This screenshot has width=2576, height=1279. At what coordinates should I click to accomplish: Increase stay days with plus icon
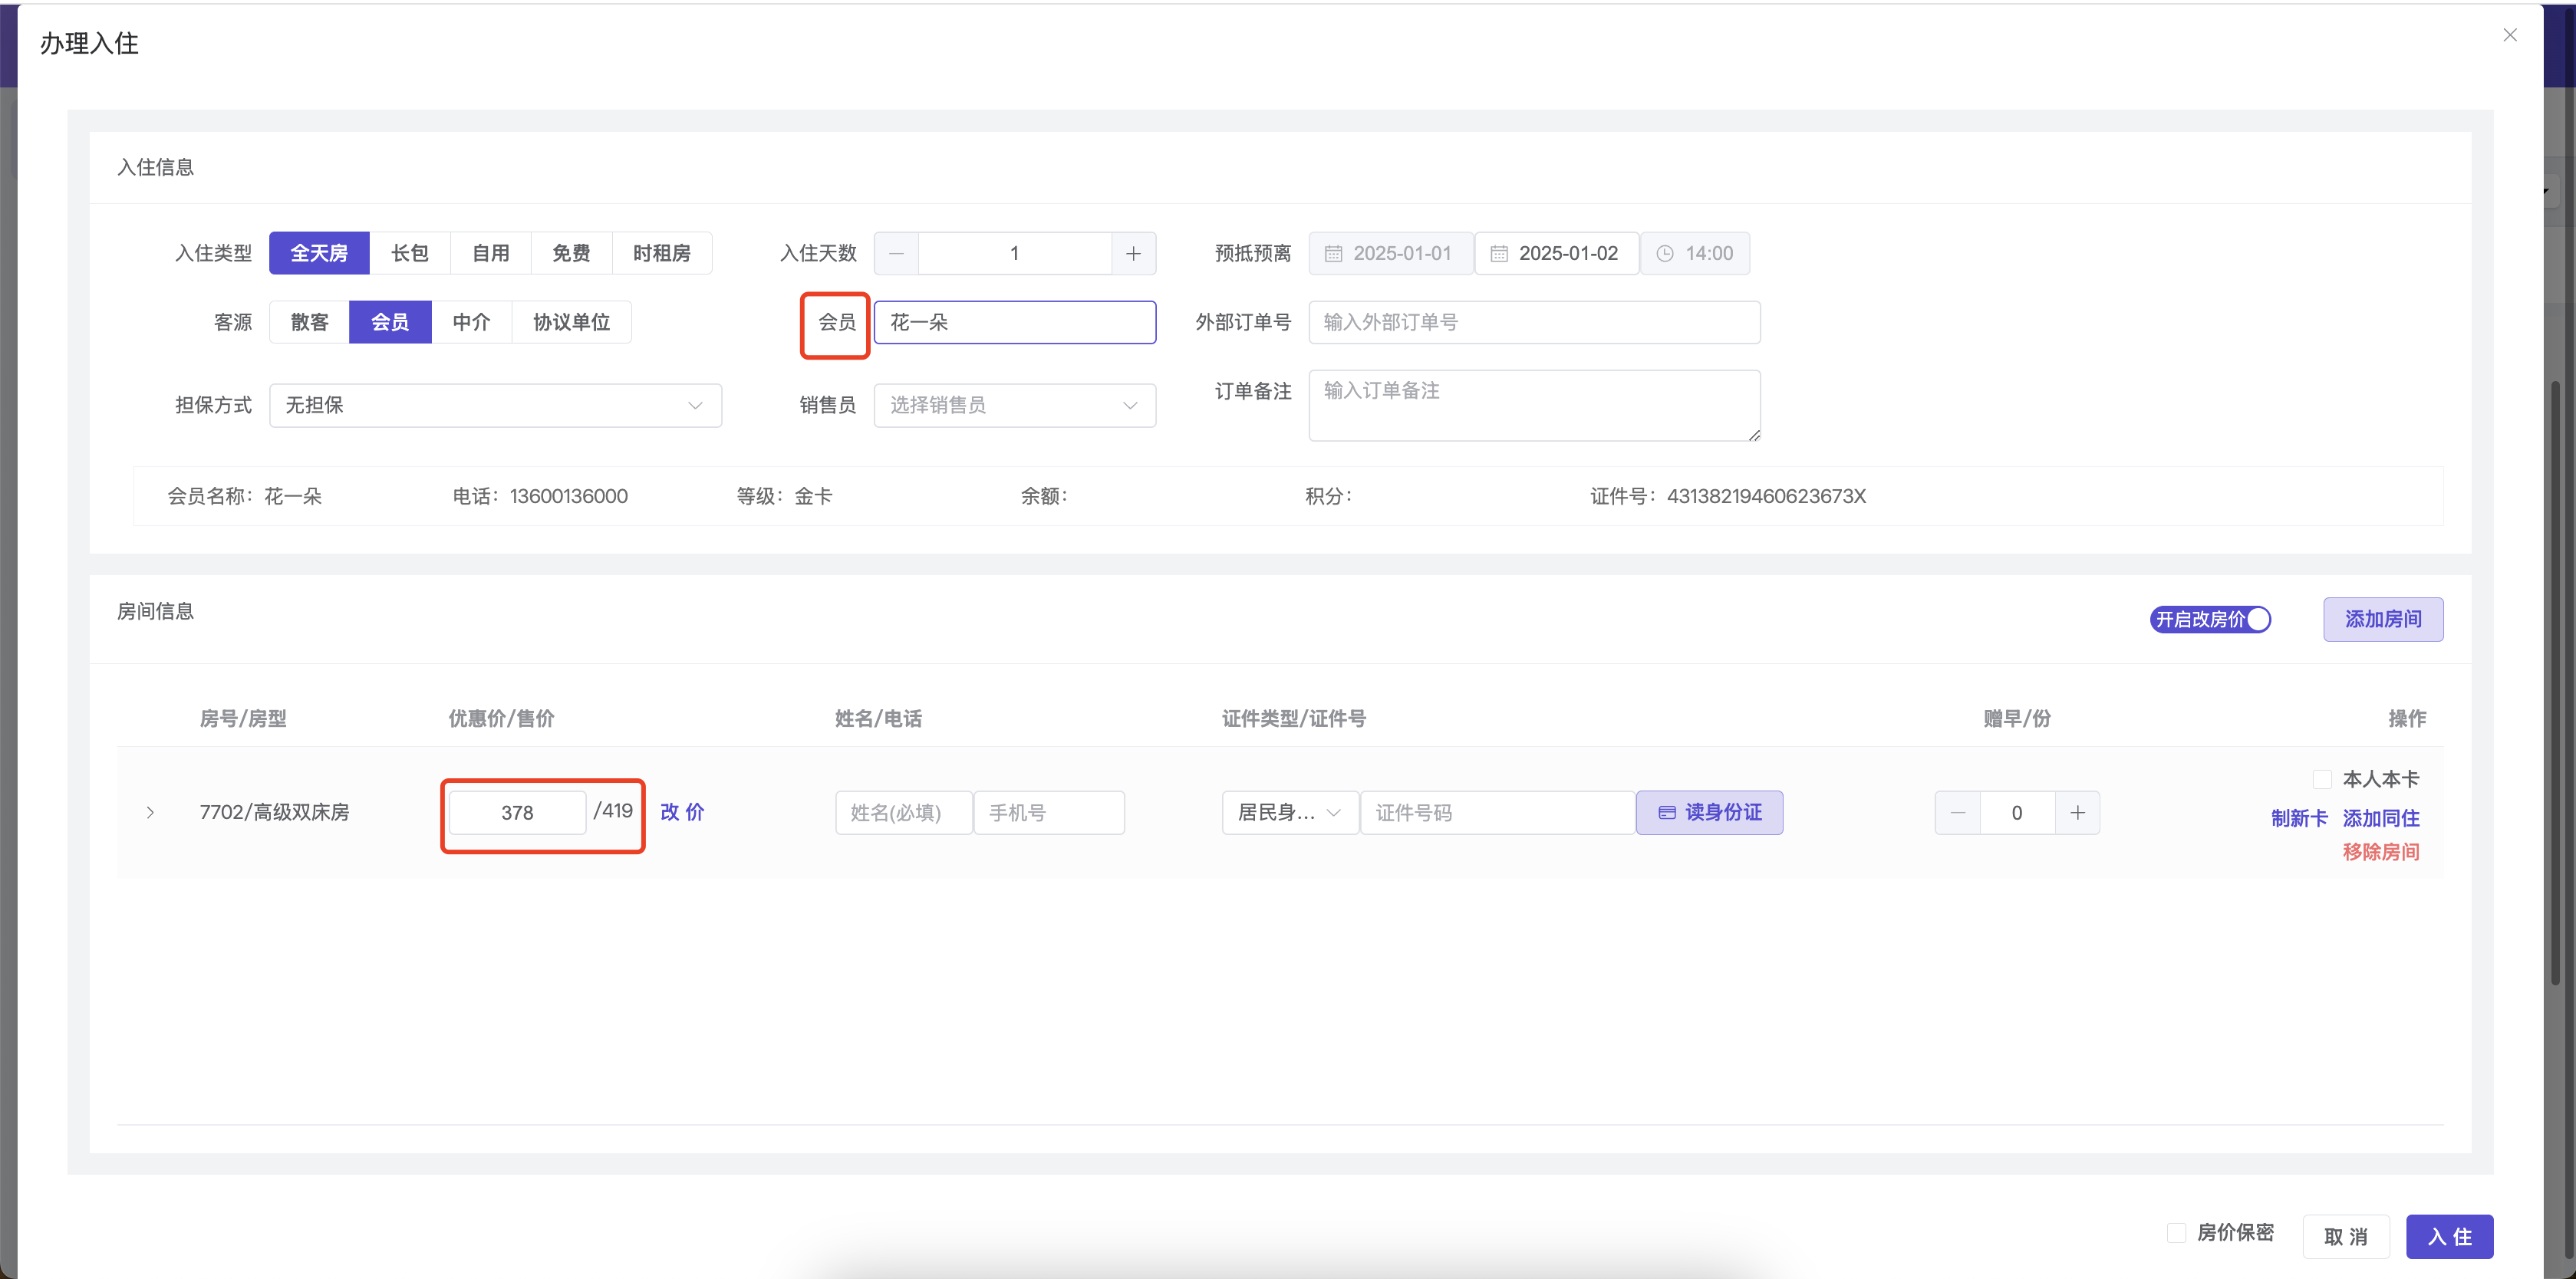pyautogui.click(x=1133, y=254)
